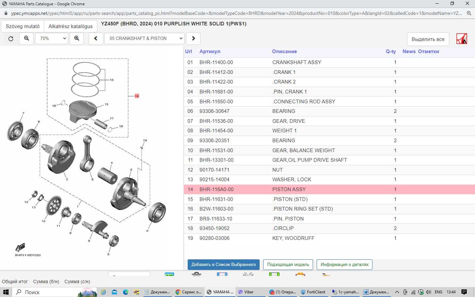Open the 05 CRANKSHAFT & PISTON dropdown
The height and width of the screenshot is (297, 475).
pyautogui.click(x=144, y=39)
